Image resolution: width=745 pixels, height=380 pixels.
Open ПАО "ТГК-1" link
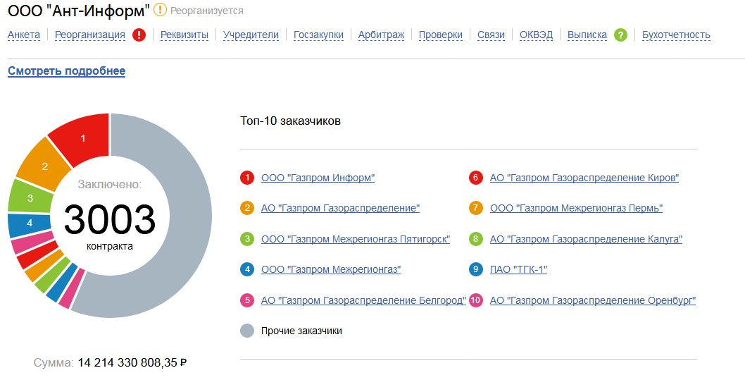tap(518, 269)
